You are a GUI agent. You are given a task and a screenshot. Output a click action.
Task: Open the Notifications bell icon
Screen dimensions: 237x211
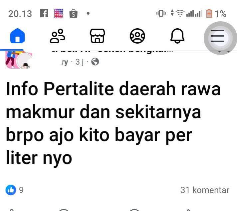(177, 36)
